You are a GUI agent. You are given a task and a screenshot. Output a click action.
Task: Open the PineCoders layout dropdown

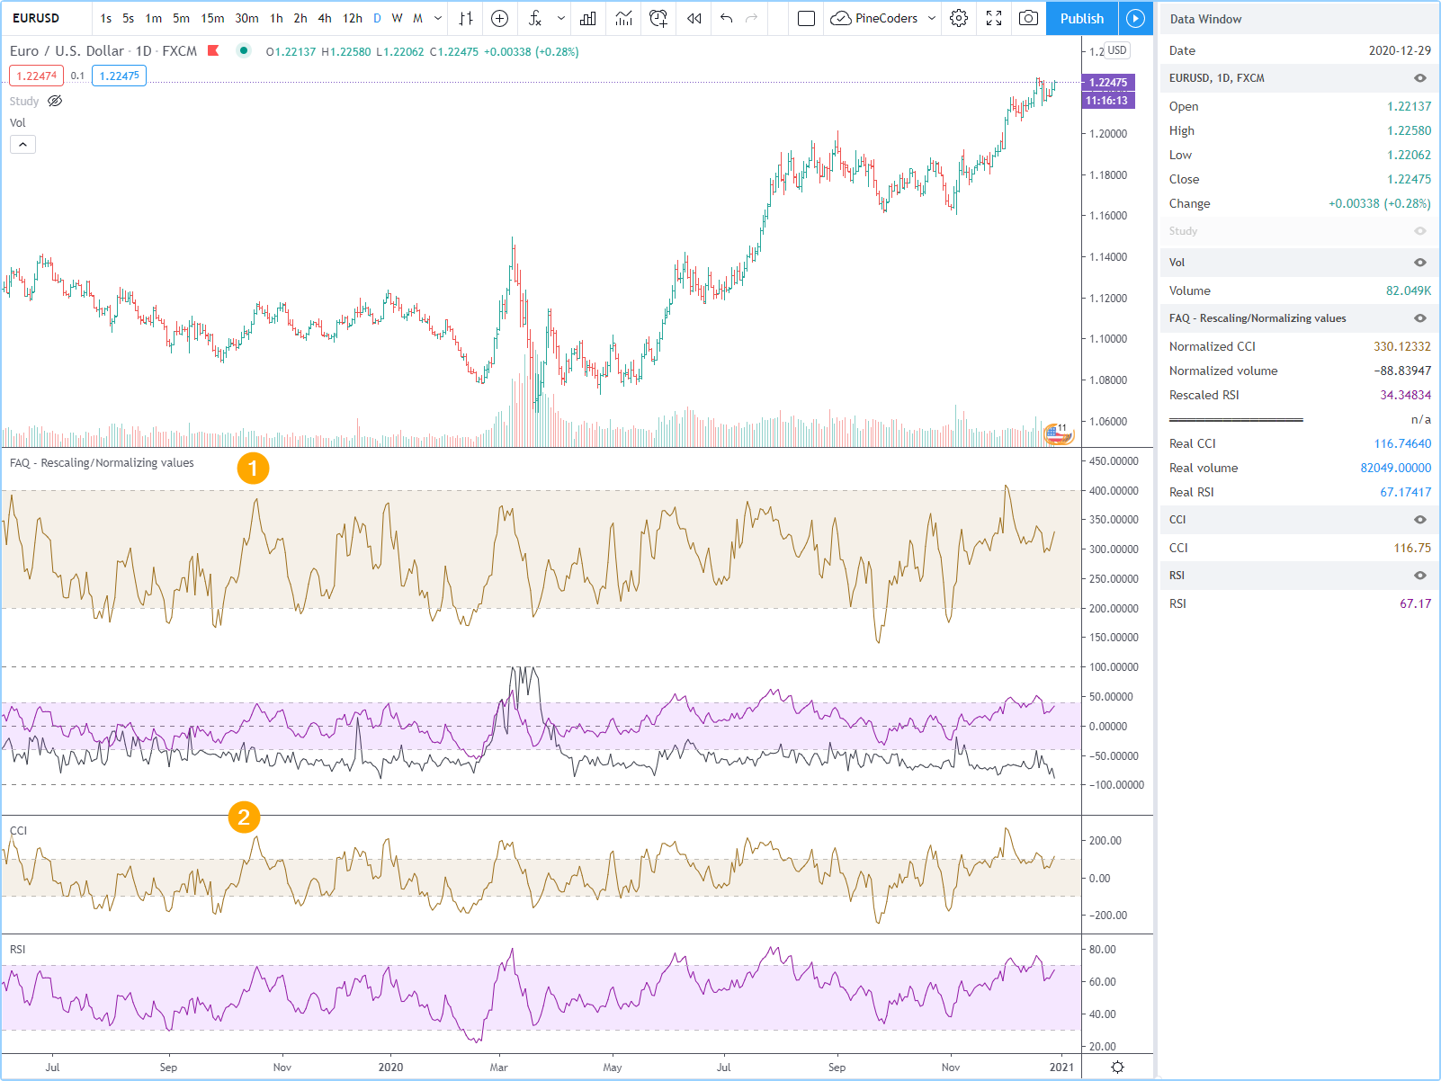pyautogui.click(x=931, y=18)
